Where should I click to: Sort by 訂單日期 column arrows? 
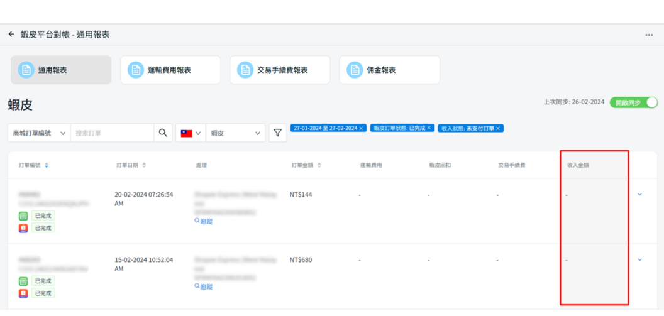(x=144, y=165)
